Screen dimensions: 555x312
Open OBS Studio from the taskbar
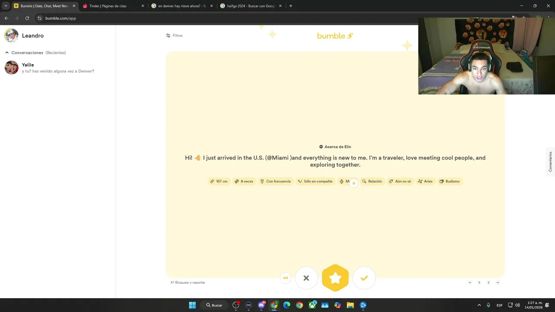click(236, 305)
